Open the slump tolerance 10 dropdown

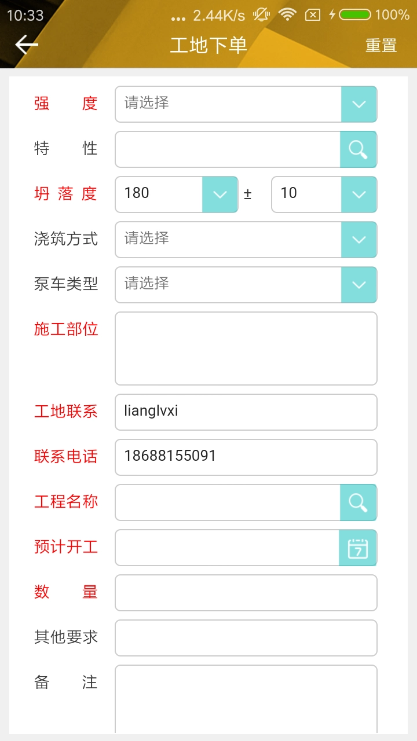pyautogui.click(x=359, y=195)
